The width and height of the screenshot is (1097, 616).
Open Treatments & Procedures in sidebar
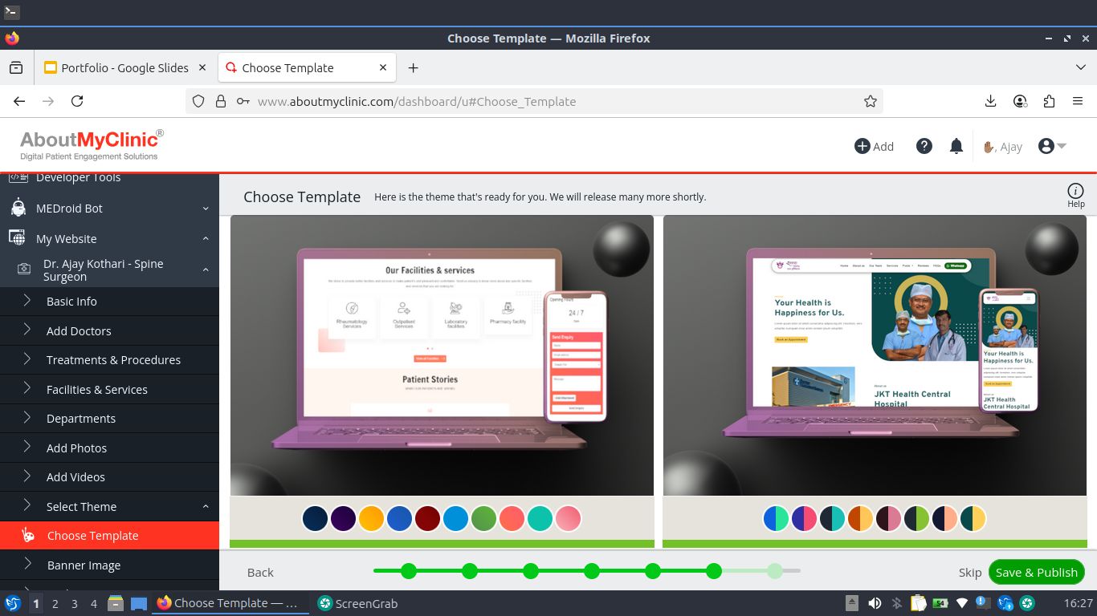[113, 360]
